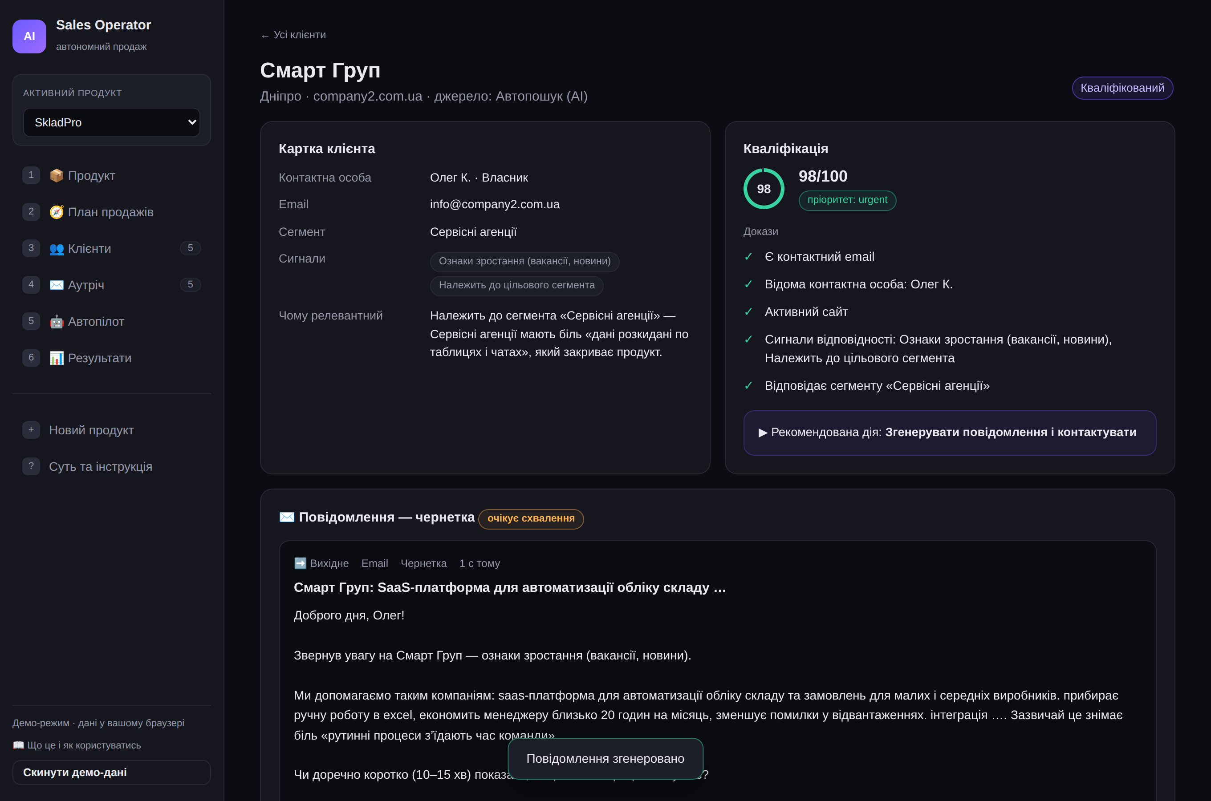Click the people icon beside Клієнти

click(56, 249)
